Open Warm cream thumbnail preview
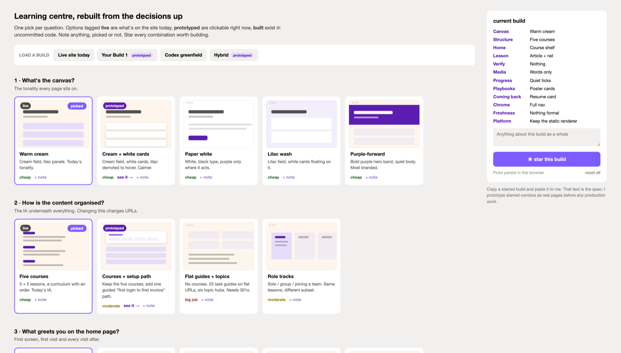The height and width of the screenshot is (353, 621). point(53,124)
